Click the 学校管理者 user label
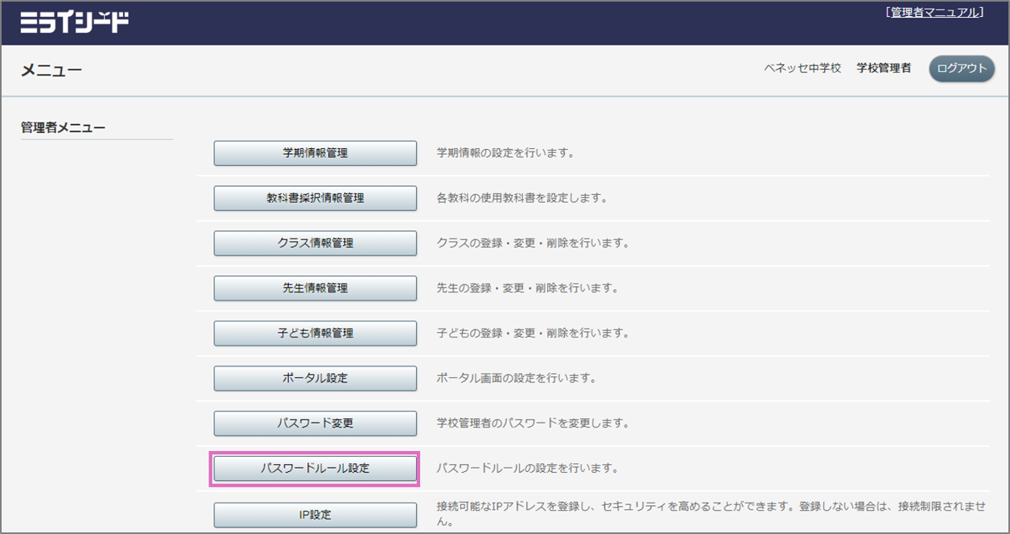 pos(884,68)
